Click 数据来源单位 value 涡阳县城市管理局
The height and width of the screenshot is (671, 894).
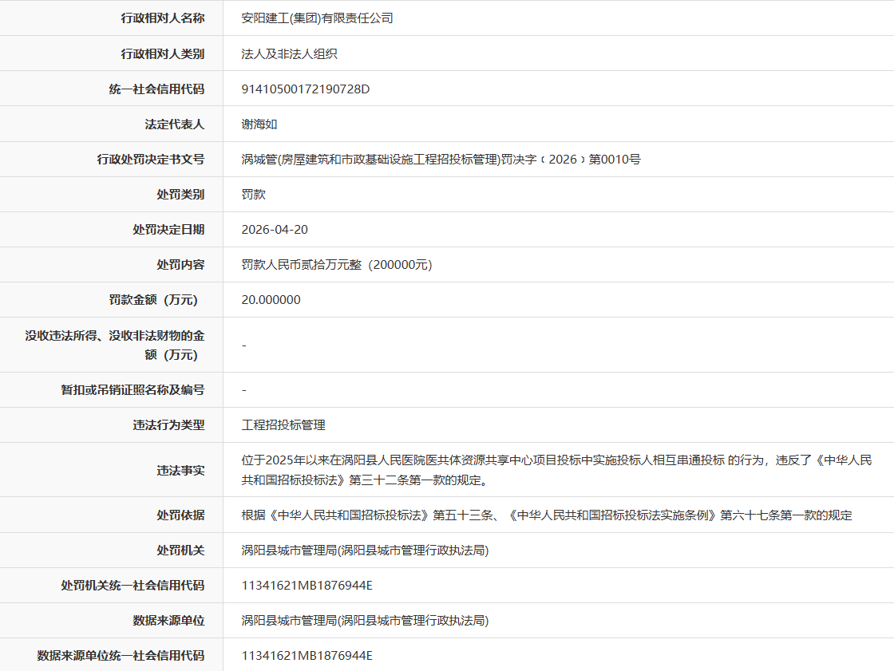(365, 621)
